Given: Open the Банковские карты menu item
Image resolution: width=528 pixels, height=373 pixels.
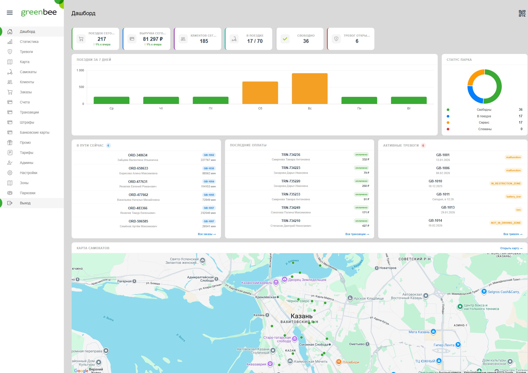Looking at the screenshot, I should tap(35, 132).
